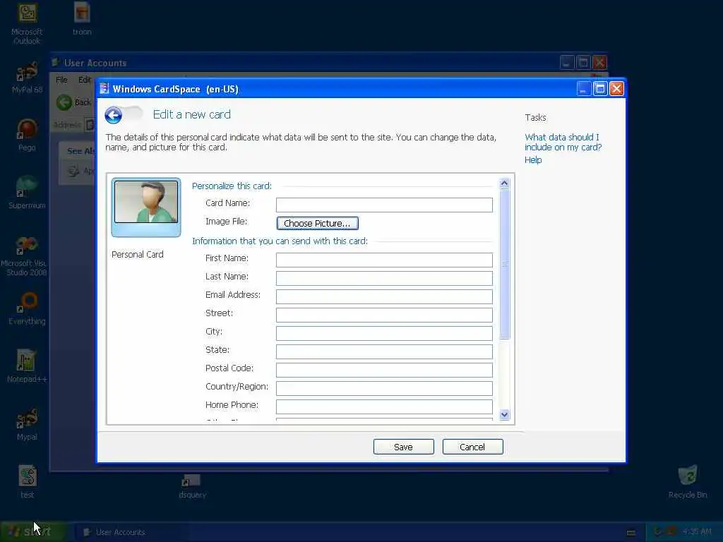Image resolution: width=723 pixels, height=542 pixels.
Task: Click 'Personalize this card:' heading text
Action: (x=232, y=186)
